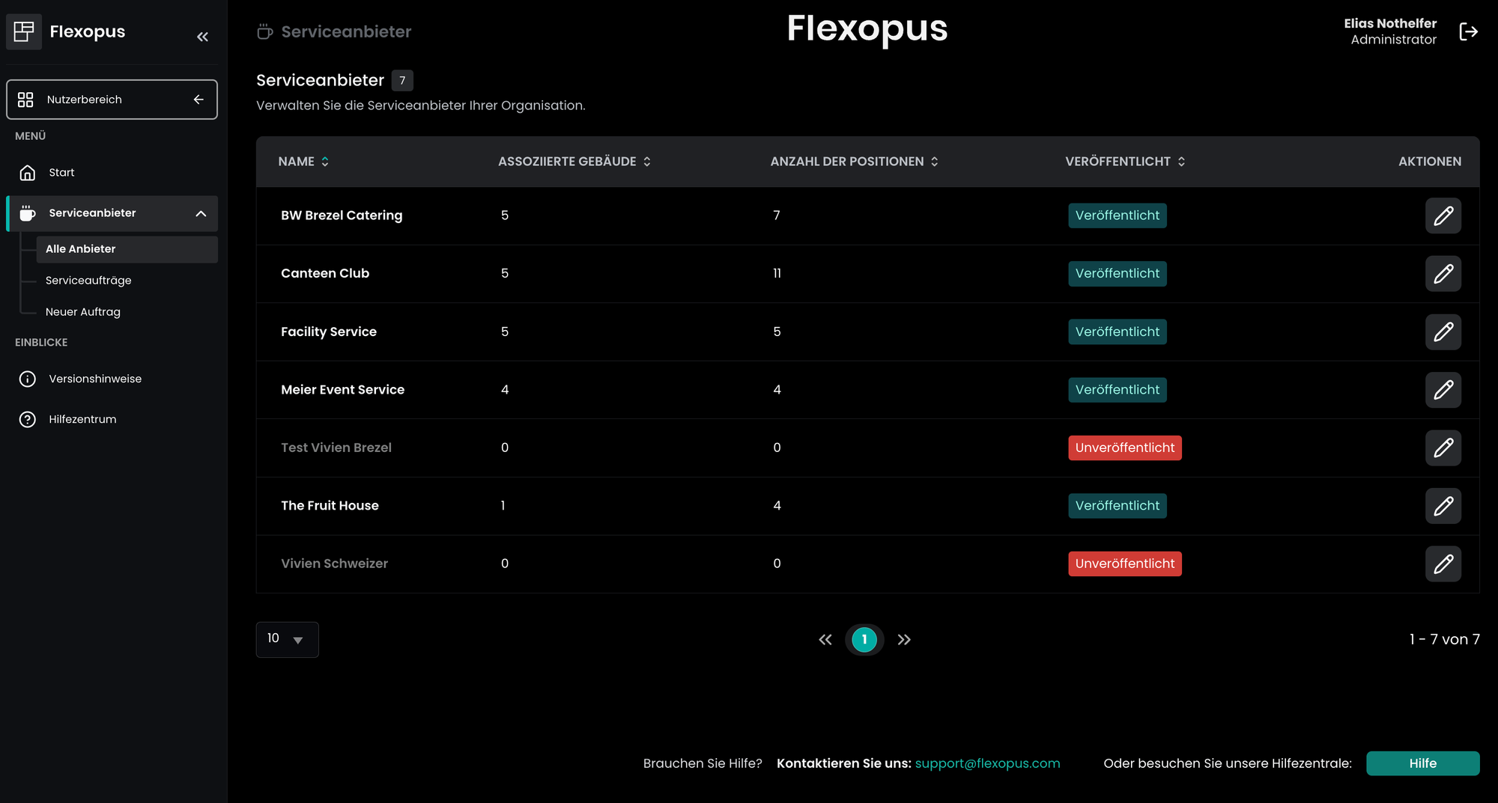Collapse the Serviceanbieter menu section
Screen dimensions: 1498x803
[x=201, y=213]
